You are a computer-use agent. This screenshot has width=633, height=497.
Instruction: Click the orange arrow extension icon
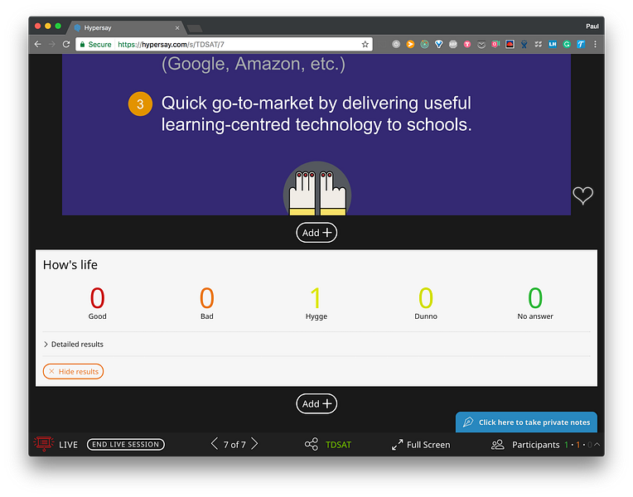click(x=410, y=45)
